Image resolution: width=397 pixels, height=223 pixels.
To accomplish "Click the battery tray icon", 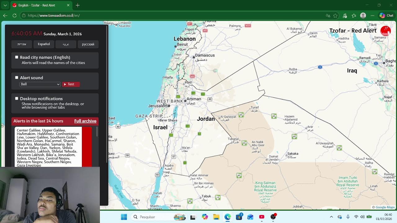I will tap(369, 217).
